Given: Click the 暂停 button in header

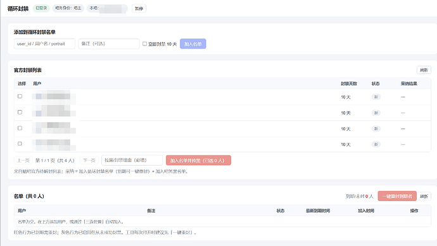Looking at the screenshot, I should click(x=139, y=8).
